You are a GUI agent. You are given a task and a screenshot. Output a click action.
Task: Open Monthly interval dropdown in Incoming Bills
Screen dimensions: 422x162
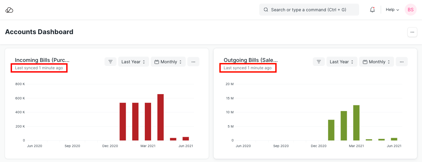tap(168, 62)
